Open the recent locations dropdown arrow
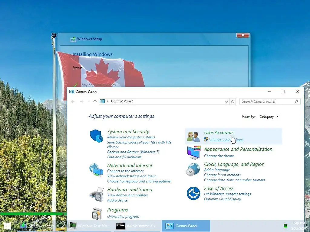 tap(89, 101)
